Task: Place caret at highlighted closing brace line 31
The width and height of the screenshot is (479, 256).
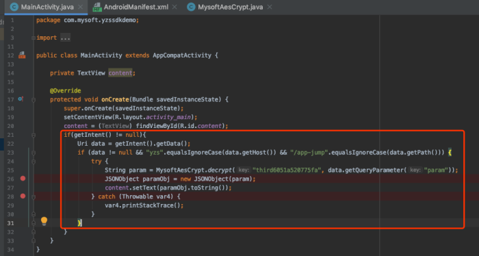Action: pos(79,223)
